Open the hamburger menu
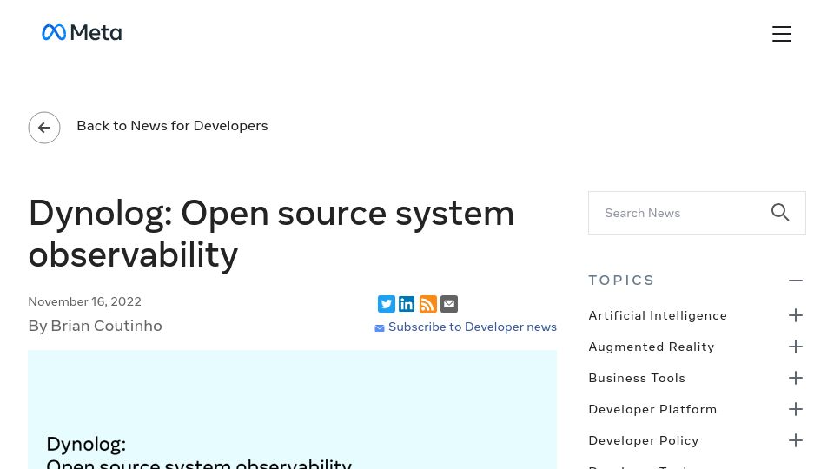Screen dimensions: 834x469 781,34
